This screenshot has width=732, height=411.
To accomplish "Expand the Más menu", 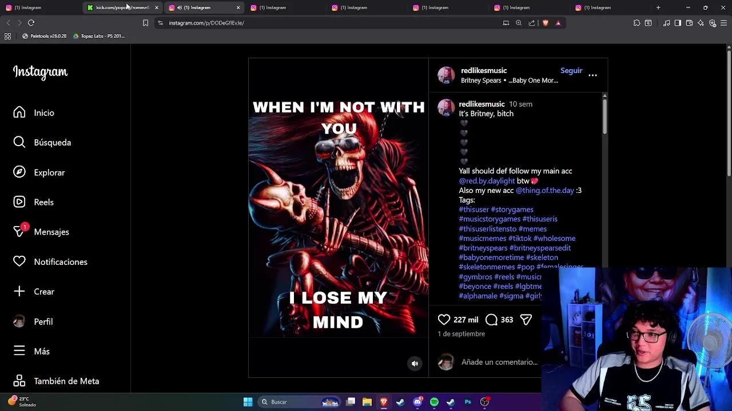I will point(31,351).
